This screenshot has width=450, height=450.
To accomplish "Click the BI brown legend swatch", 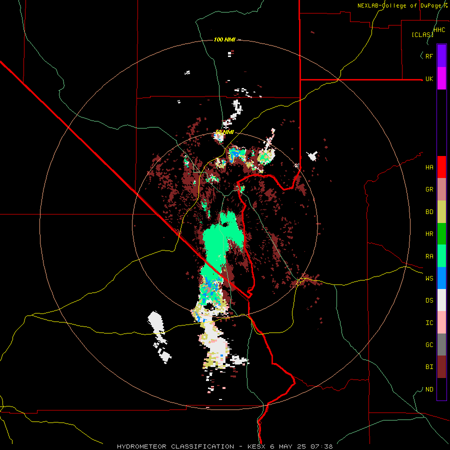I will click(x=441, y=367).
